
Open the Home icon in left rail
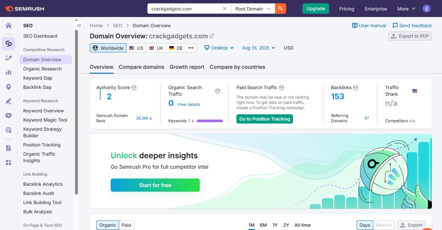[9, 26]
